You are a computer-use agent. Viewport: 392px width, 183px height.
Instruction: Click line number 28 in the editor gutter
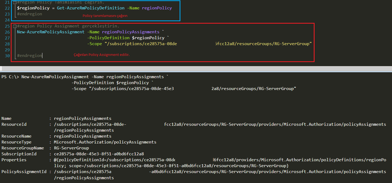tap(7, 44)
